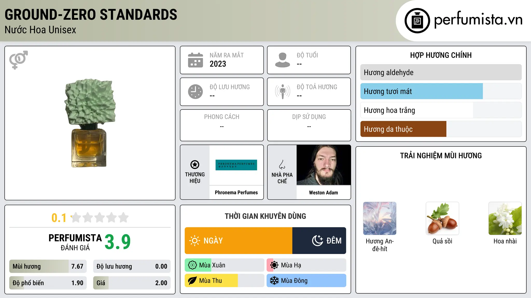Open the Weston Adam perfumer name link
Viewport: 531px width, 298px height.
[x=324, y=192]
